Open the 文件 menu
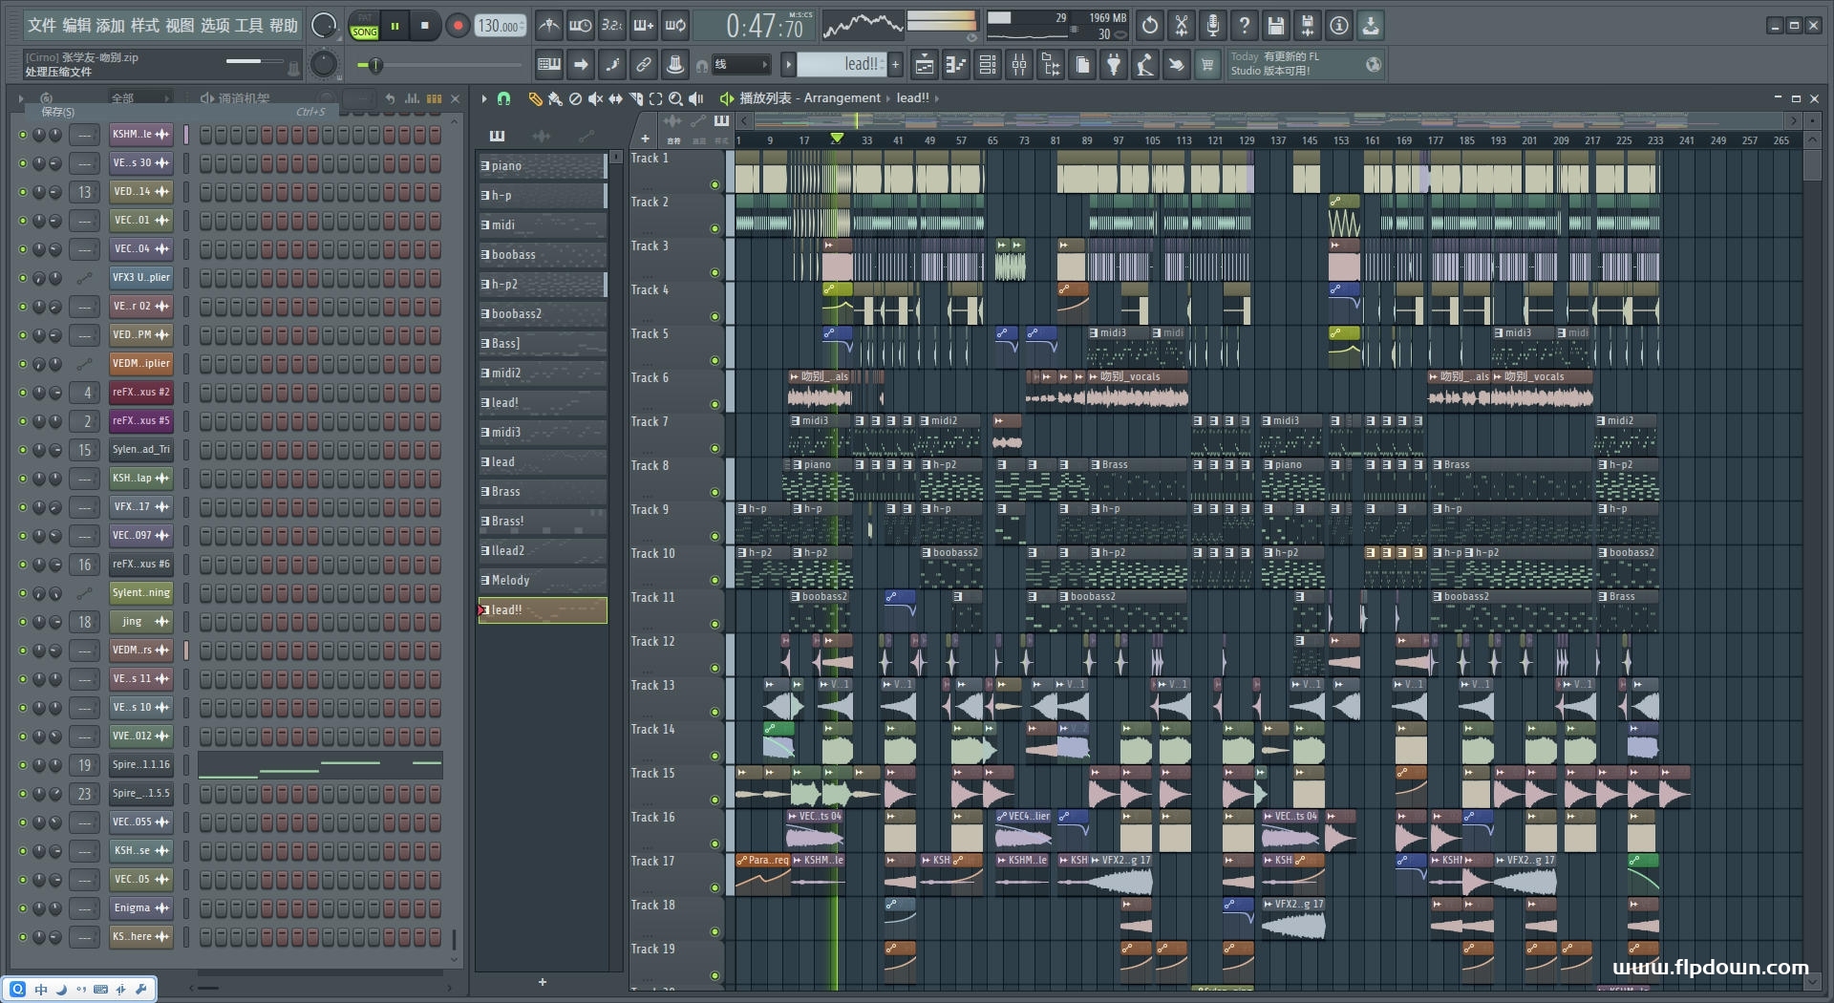The height and width of the screenshot is (1003, 1834). coord(41,26)
